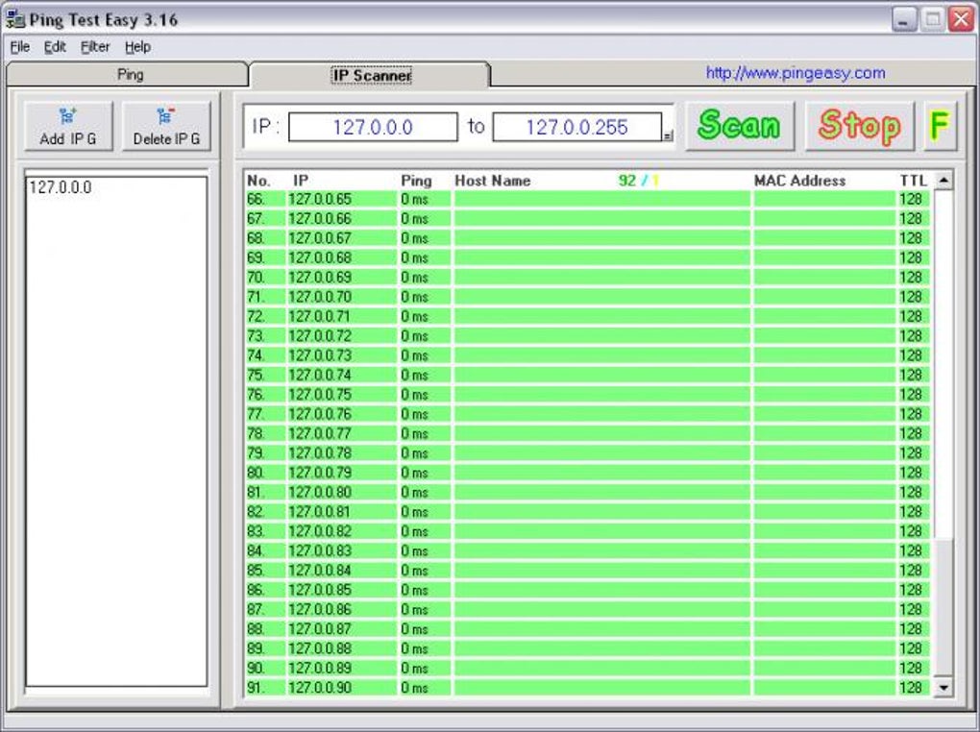Open the Edit menu
The image size is (980, 732).
55,47
